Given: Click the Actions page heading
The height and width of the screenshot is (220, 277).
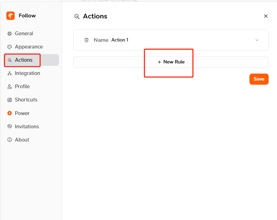Looking at the screenshot, I should tap(95, 16).
